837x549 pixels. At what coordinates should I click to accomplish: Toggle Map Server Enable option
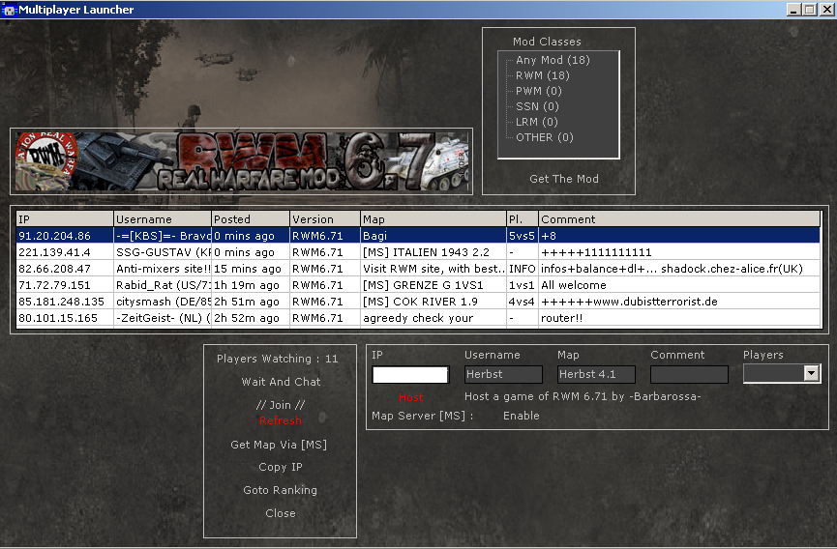(521, 416)
